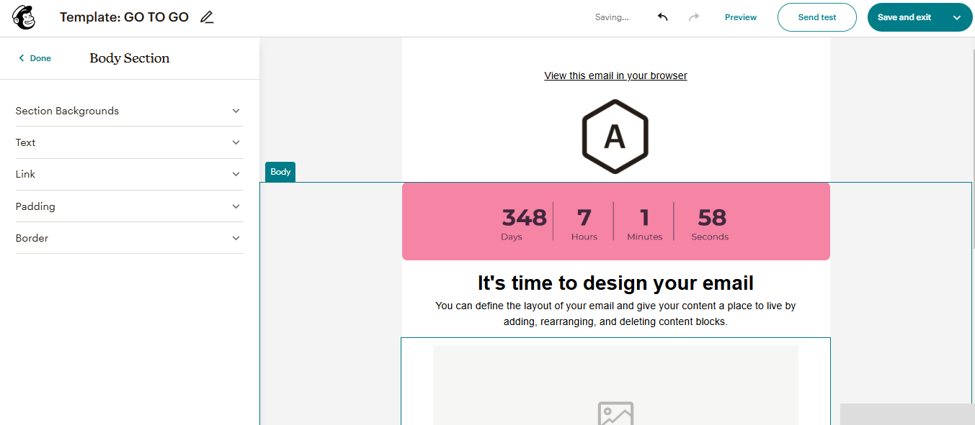This screenshot has height=425, width=975.
Task: Undo the last change with the undo arrow
Action: click(662, 17)
